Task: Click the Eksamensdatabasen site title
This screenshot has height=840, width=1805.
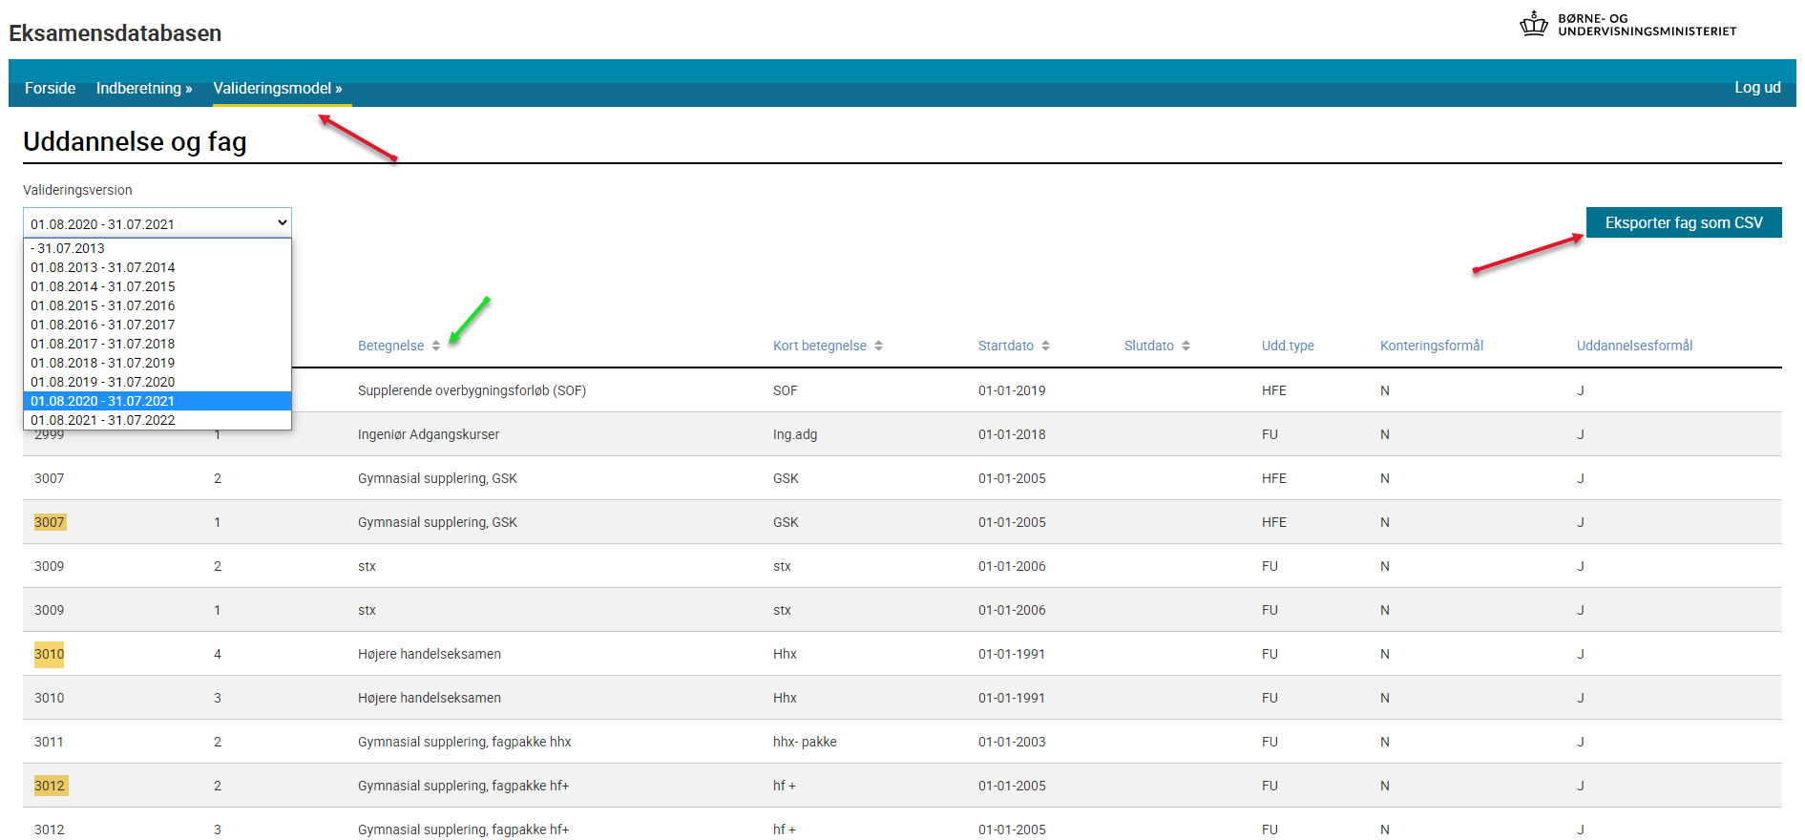Action: (115, 33)
